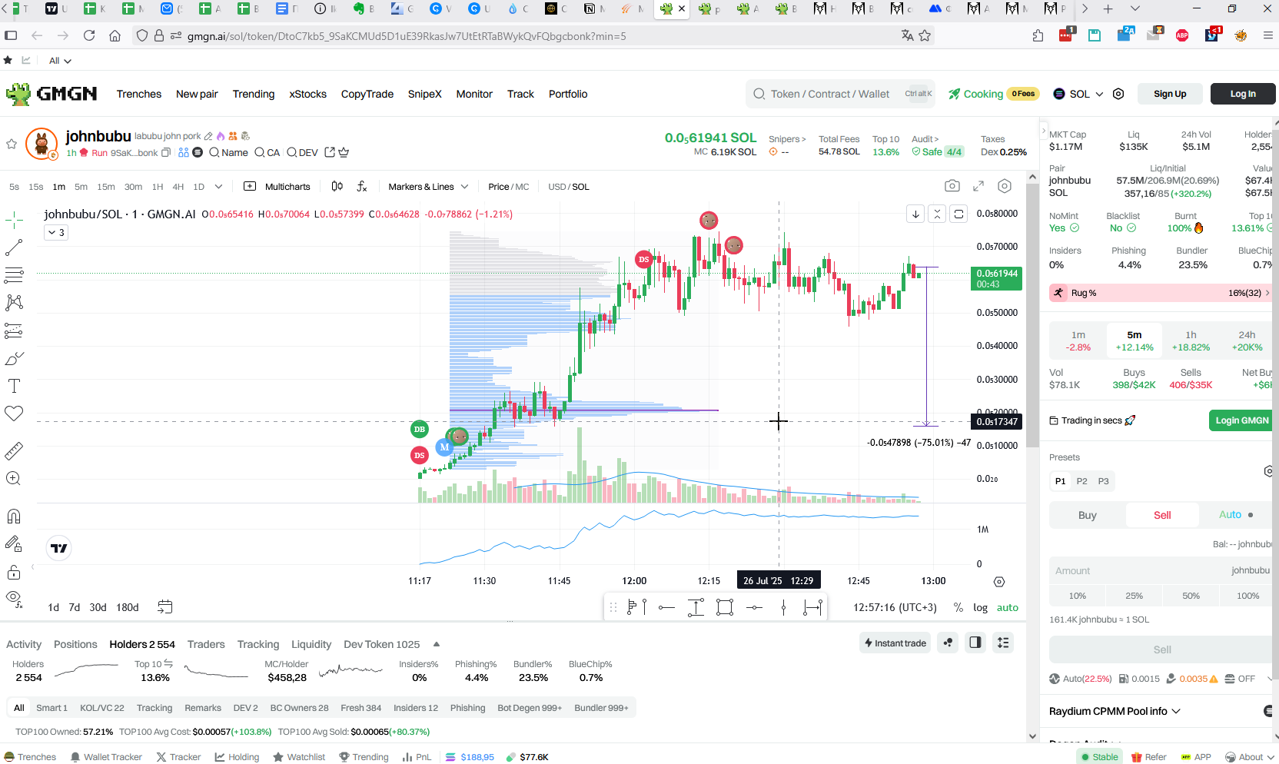The image size is (1279, 764).
Task: Filter holders by Smart 1
Action: [x=51, y=708]
